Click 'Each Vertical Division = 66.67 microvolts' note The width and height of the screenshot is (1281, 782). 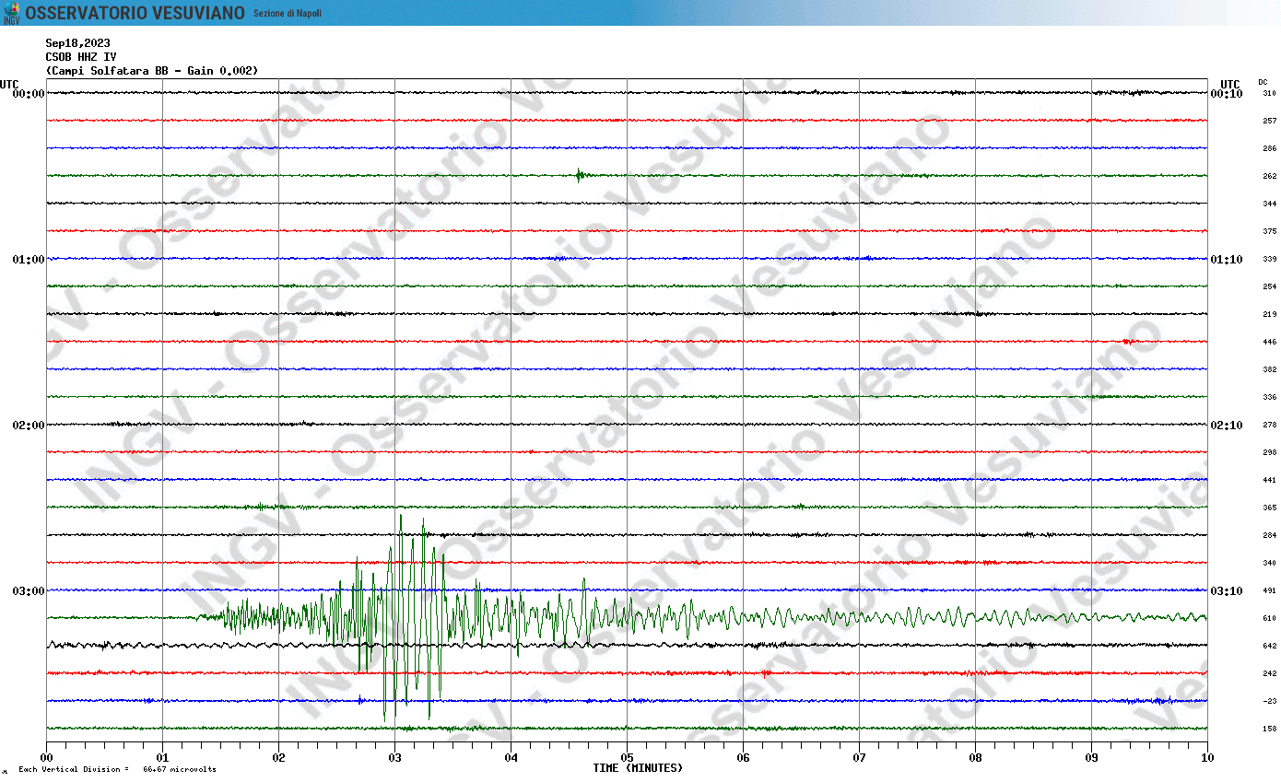(117, 769)
